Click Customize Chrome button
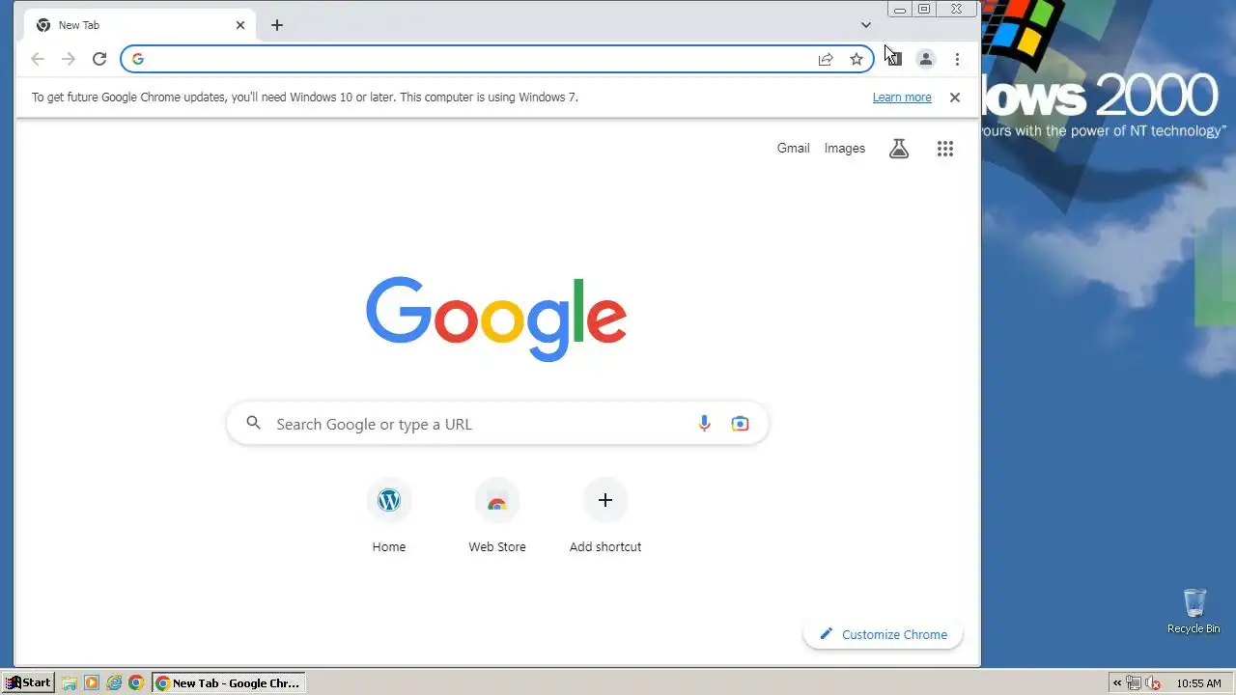The image size is (1236, 695). tap(883, 634)
